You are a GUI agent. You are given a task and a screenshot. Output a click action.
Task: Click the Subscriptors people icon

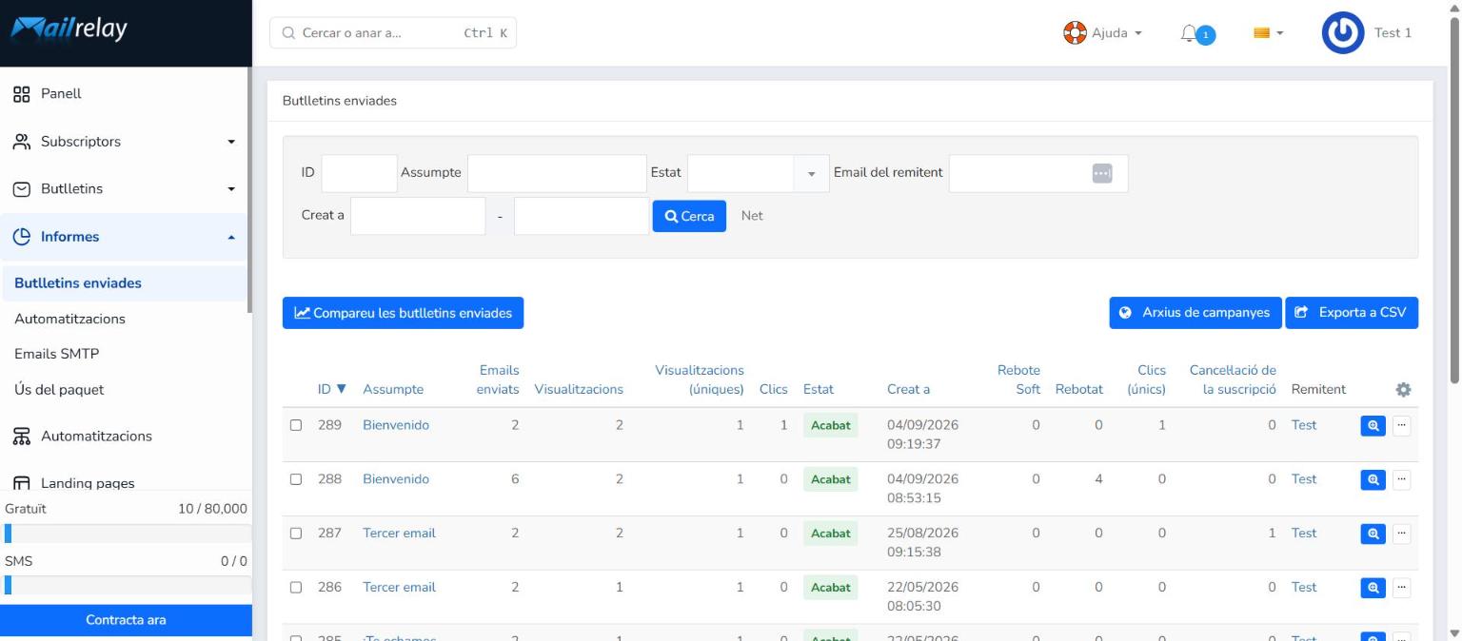click(x=21, y=142)
